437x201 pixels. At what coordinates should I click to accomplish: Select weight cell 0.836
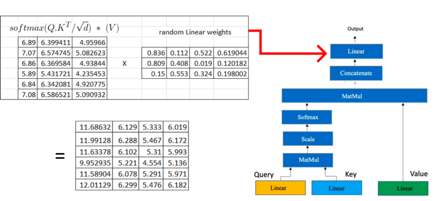coord(154,53)
